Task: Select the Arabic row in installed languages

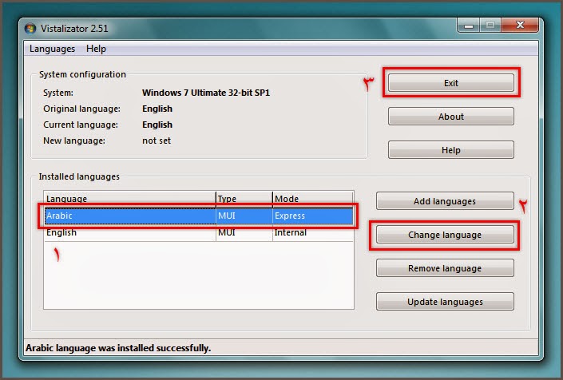Action: pos(199,216)
